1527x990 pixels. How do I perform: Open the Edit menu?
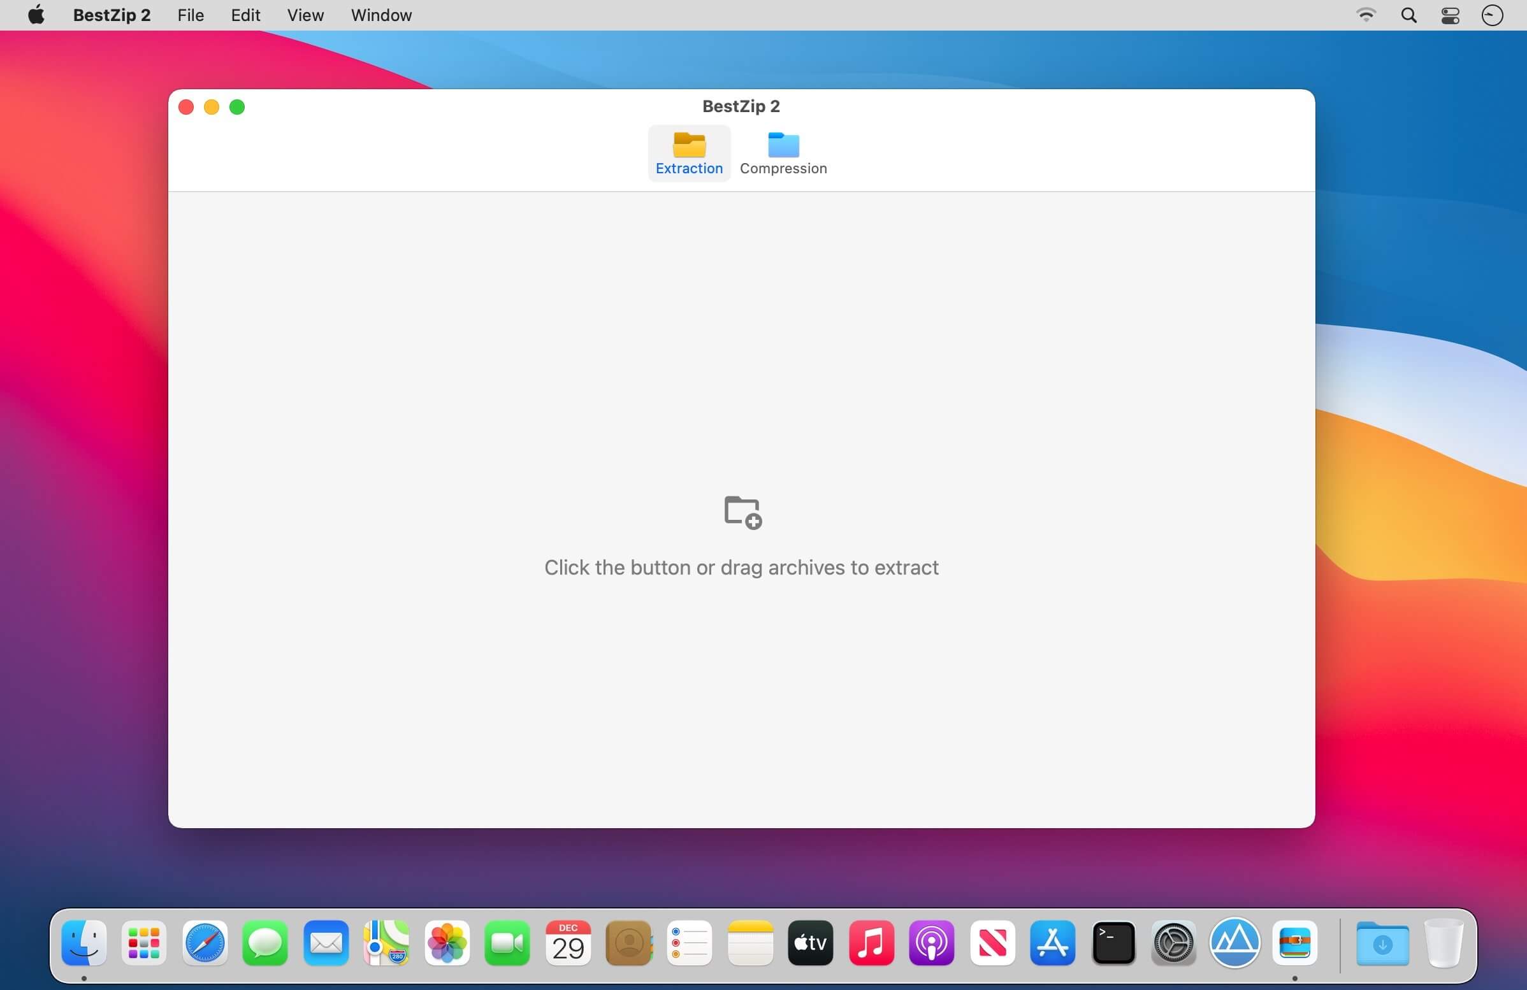245,15
